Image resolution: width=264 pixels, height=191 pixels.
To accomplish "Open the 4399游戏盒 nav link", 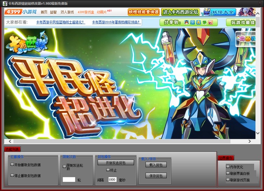I will coord(86,12).
